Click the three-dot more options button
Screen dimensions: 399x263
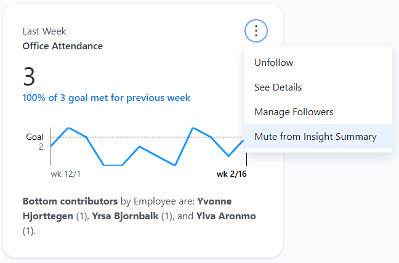pyautogui.click(x=256, y=30)
